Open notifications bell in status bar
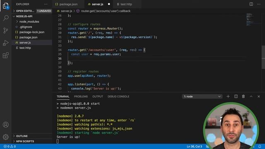The height and width of the screenshot is (149, 265). pyautogui.click(x=260, y=146)
